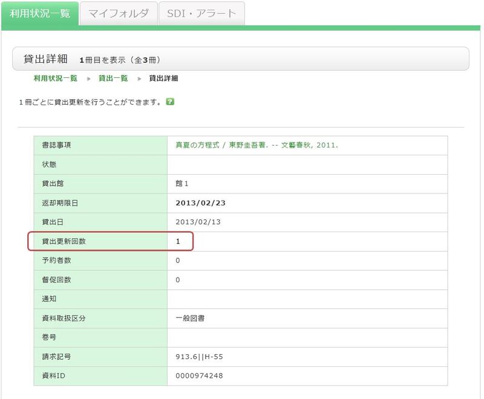484x399 pixels.
Task: Click the loan date value 2013/02/13
Action: [x=198, y=222]
